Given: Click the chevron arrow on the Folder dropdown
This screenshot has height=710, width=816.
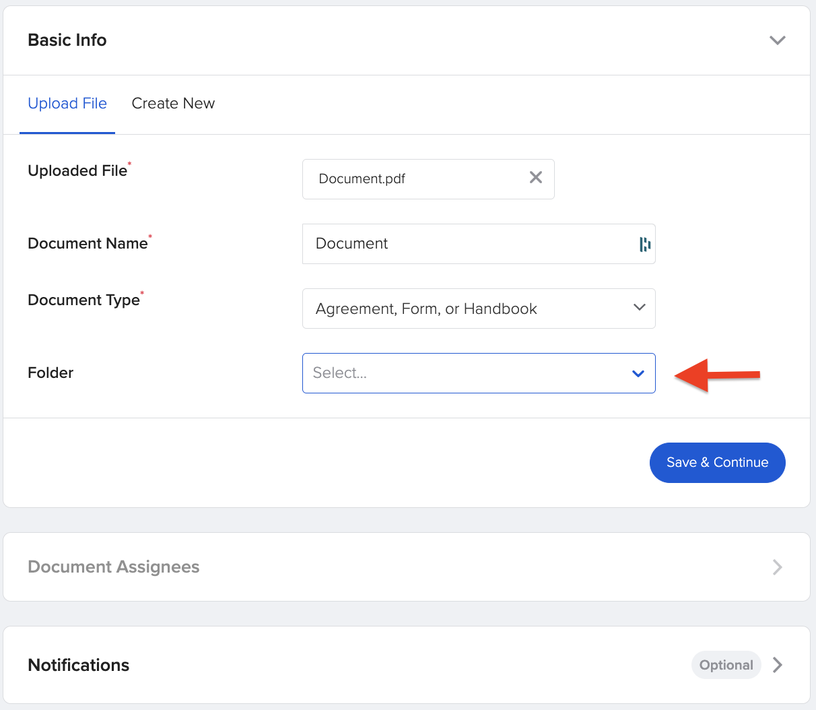Looking at the screenshot, I should (x=638, y=373).
